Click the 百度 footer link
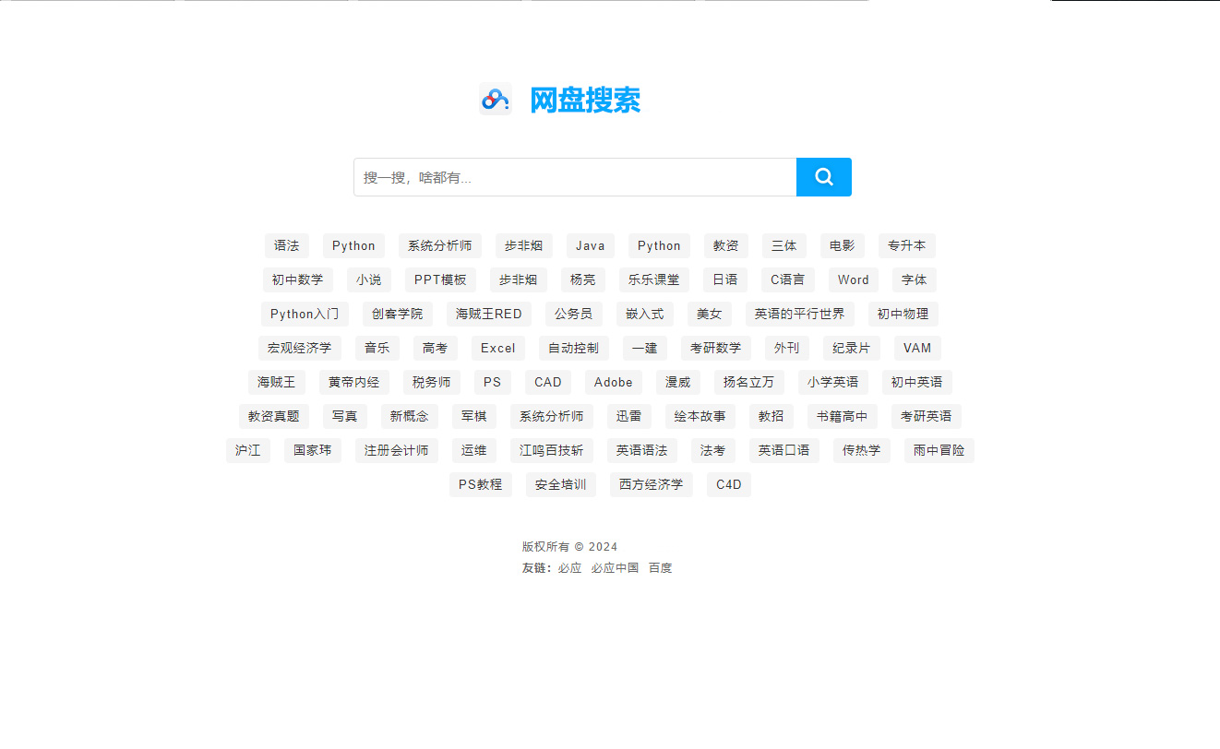 (x=660, y=567)
